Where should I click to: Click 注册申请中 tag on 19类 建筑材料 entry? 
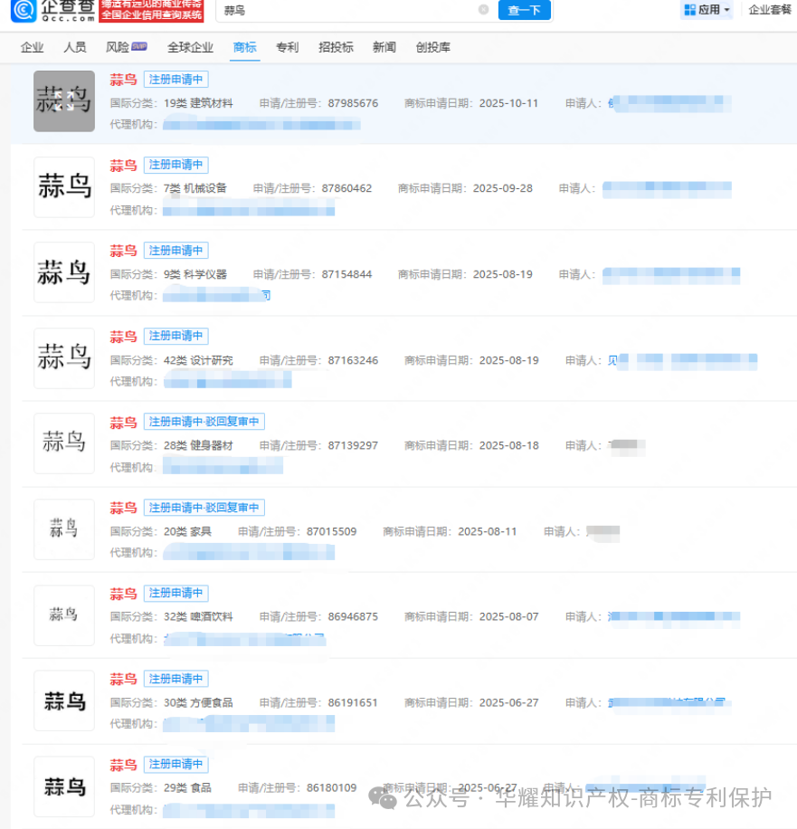pos(176,80)
